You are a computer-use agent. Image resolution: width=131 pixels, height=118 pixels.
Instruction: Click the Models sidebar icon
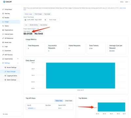pos(3,18)
